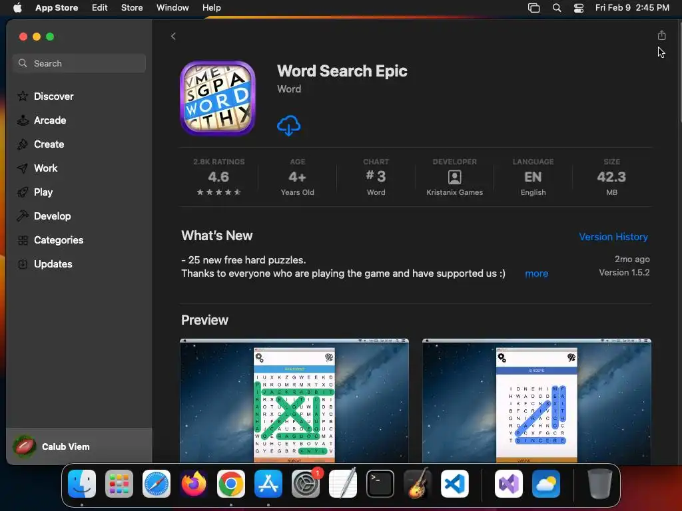Image resolution: width=682 pixels, height=511 pixels.
Task: Open the Version History link
Action: click(613, 237)
